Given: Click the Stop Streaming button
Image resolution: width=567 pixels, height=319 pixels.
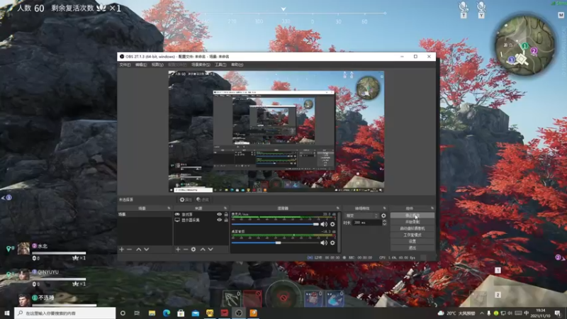Looking at the screenshot, I should point(412,216).
